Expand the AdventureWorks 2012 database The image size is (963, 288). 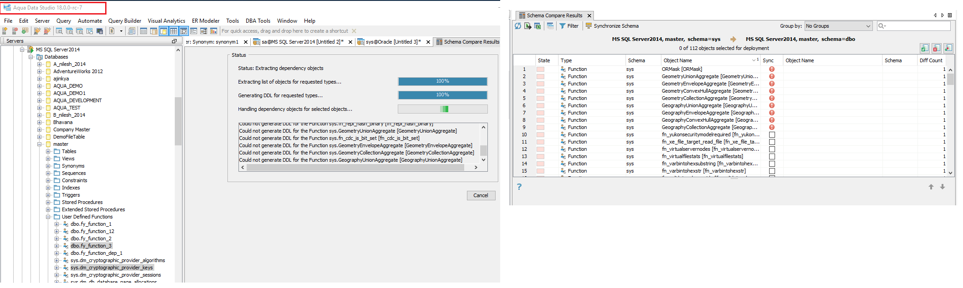point(39,71)
